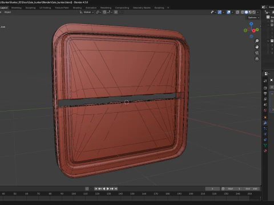The width and height of the screenshot is (274, 205).
Task: Switch to the Layout workspace tab
Action: click(4, 8)
